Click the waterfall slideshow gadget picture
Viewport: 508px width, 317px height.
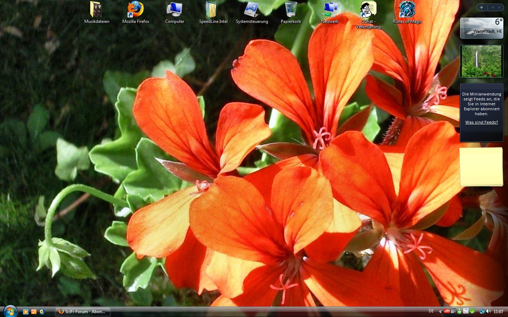point(481,61)
